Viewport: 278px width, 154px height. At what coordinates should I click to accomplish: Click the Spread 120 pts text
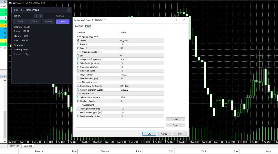[x=22, y=54]
